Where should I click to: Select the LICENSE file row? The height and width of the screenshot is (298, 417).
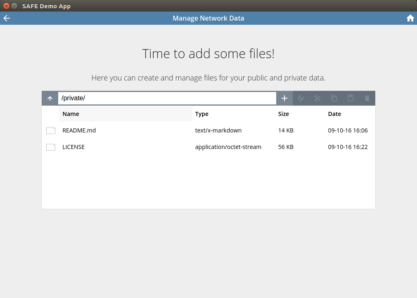tap(208, 147)
